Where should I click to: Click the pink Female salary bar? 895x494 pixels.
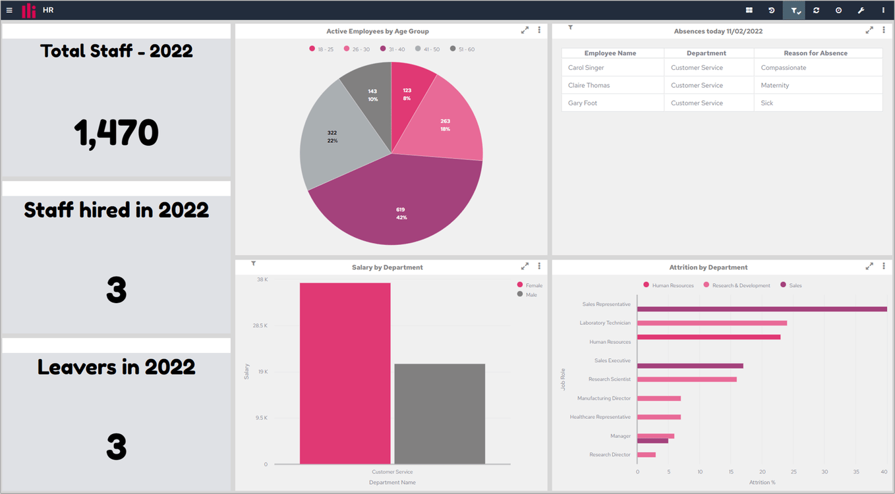tap(345, 373)
